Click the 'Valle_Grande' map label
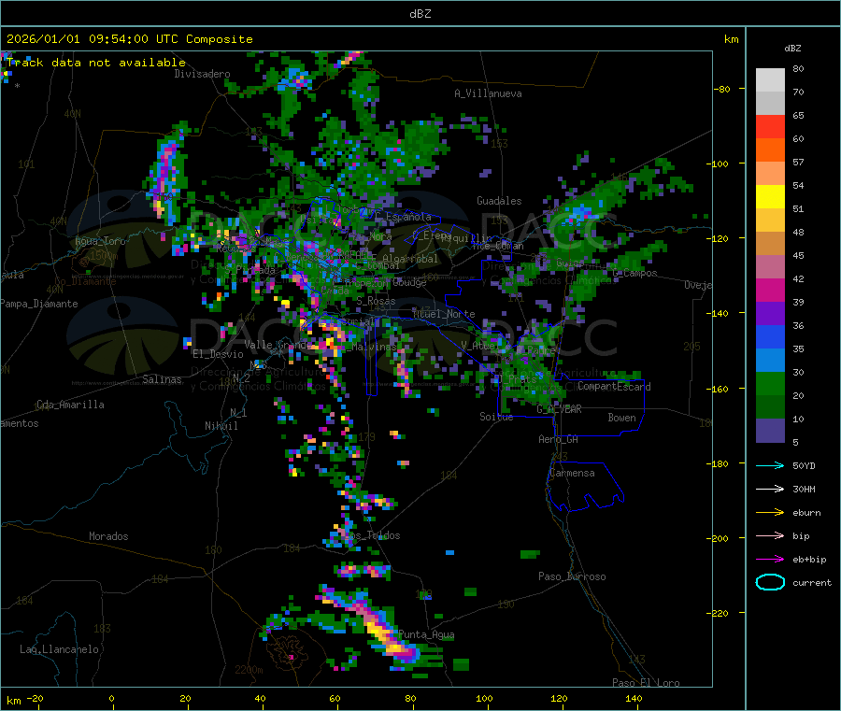Image resolution: width=841 pixels, height=711 pixels. [278, 344]
